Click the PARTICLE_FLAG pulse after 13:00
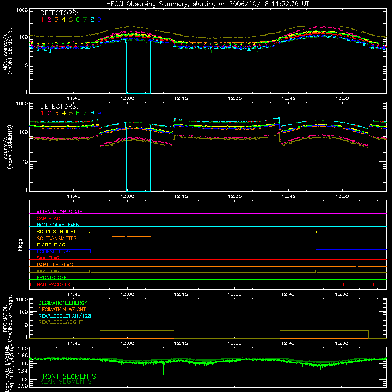The width and height of the screenshot is (392, 392). point(357,265)
